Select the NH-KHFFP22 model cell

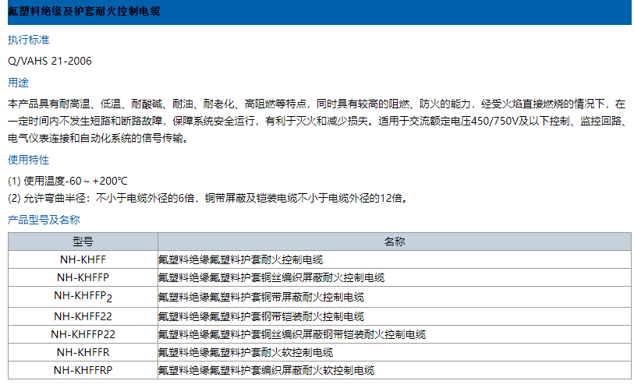(x=83, y=334)
